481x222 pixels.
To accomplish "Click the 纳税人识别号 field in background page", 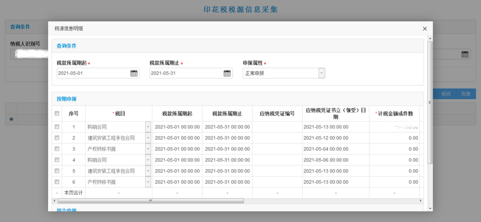I will coord(29,54).
